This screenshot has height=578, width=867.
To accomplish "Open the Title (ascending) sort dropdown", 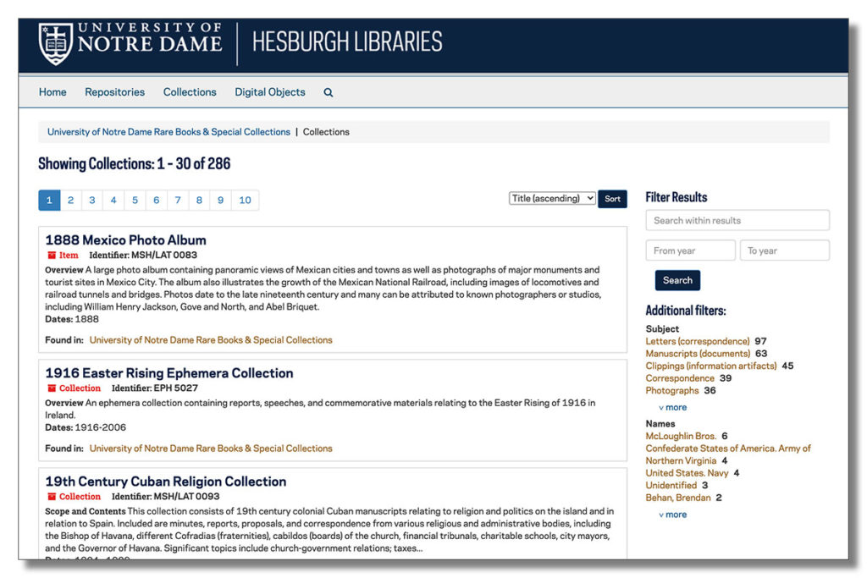I will tap(552, 198).
